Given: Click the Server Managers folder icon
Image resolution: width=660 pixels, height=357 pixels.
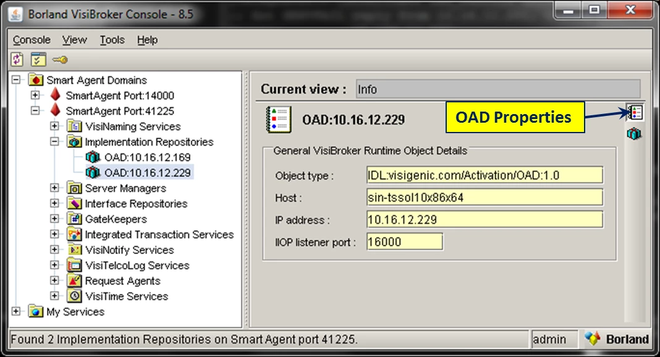Looking at the screenshot, I should click(75, 188).
